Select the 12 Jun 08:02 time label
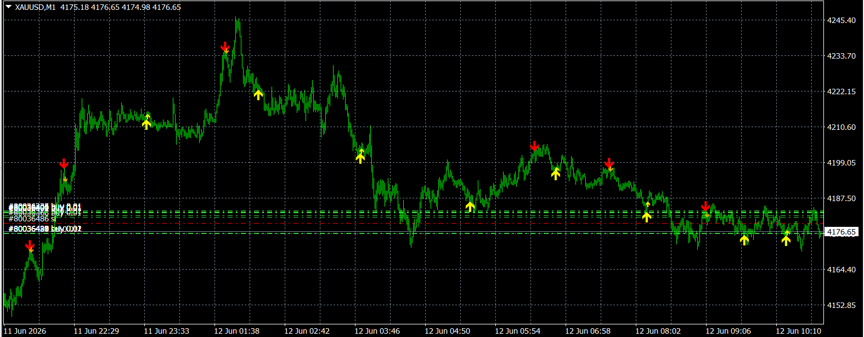 pos(658,331)
